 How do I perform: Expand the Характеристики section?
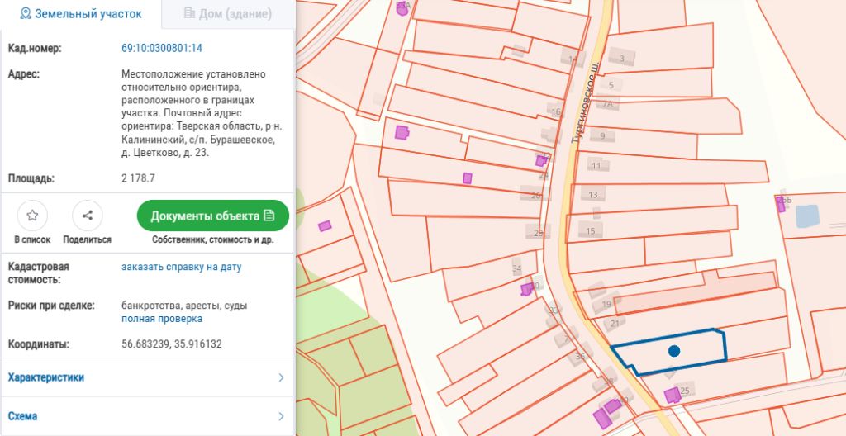147,377
